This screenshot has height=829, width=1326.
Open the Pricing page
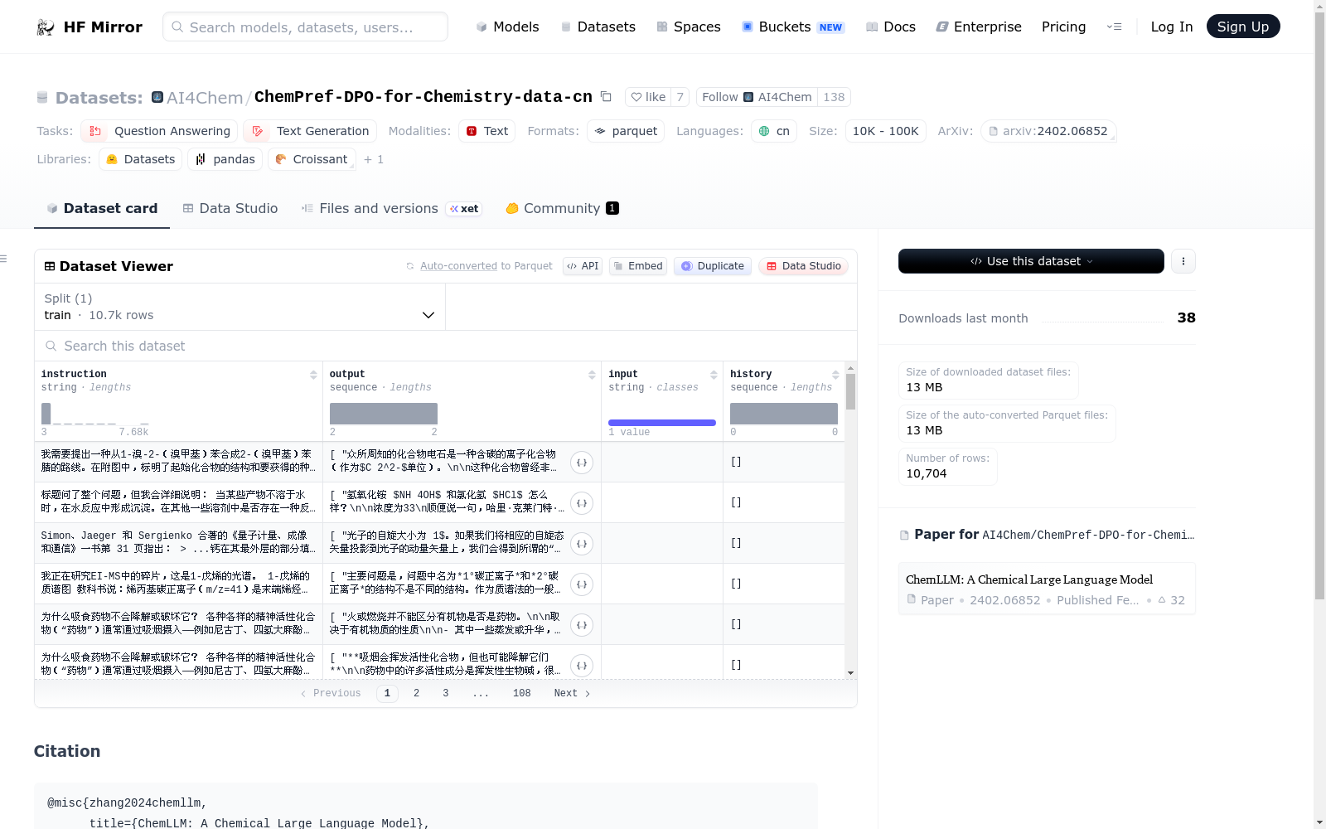click(x=1063, y=27)
